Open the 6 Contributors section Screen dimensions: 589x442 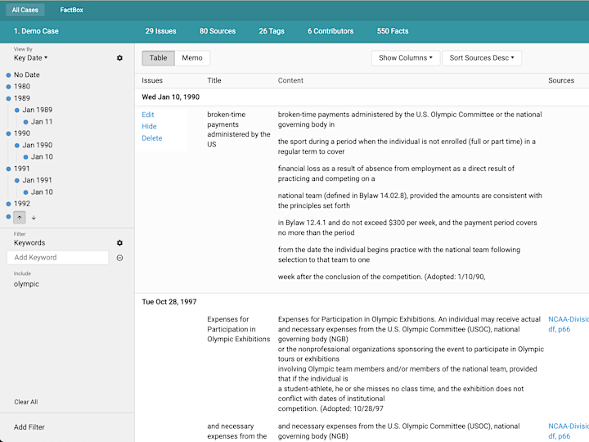330,31
